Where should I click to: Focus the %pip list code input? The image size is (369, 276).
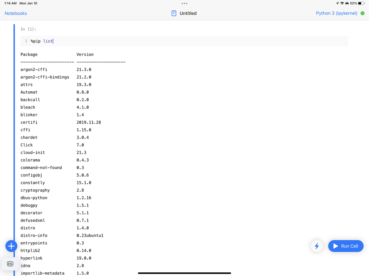pos(184,41)
